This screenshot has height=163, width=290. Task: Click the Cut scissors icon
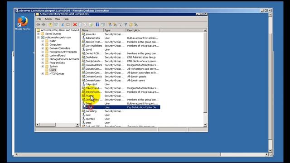click(63, 24)
